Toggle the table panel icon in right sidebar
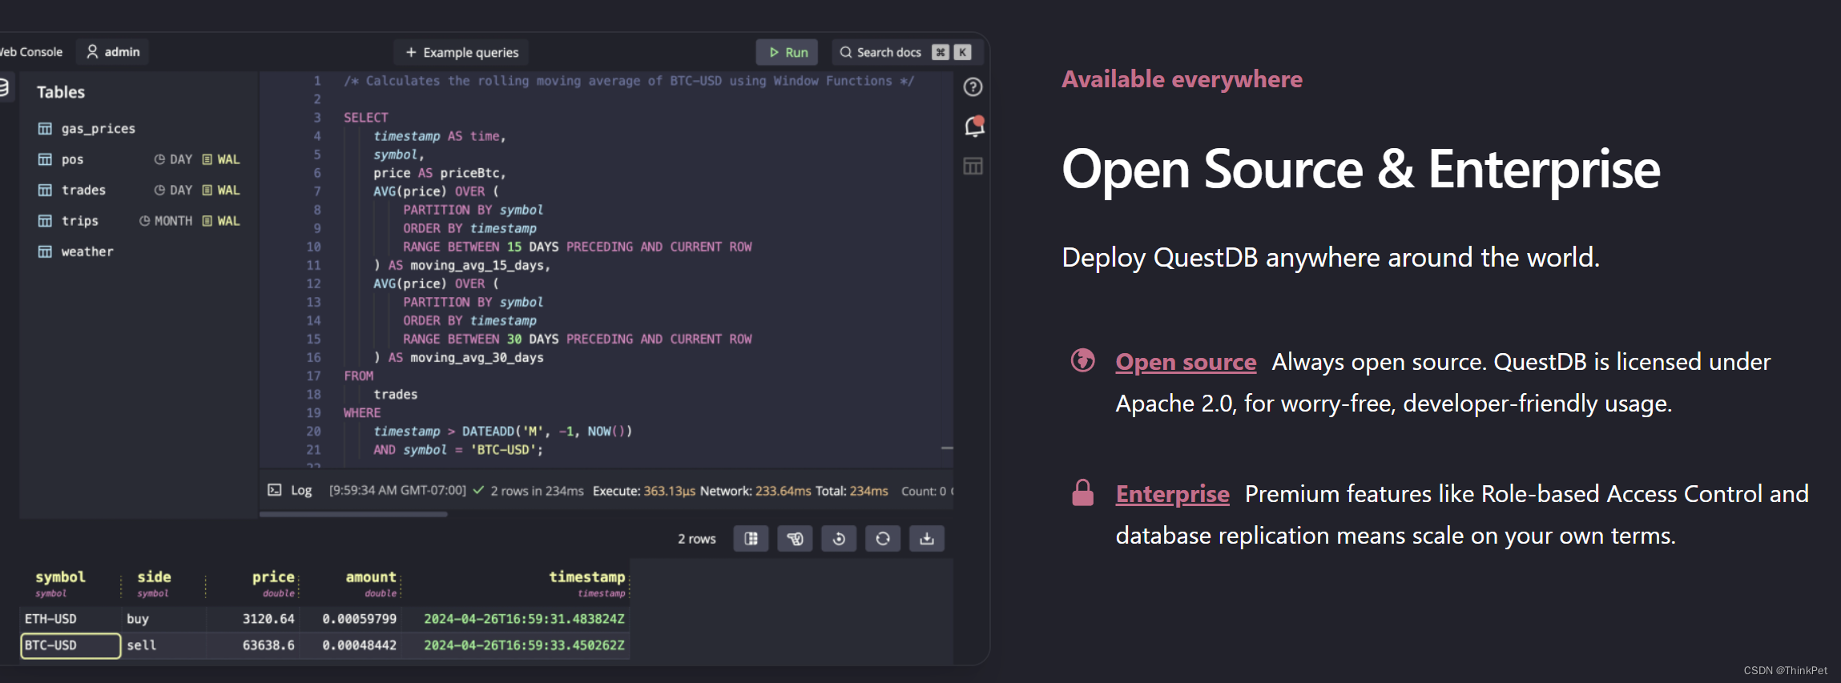Image resolution: width=1841 pixels, height=683 pixels. [973, 166]
